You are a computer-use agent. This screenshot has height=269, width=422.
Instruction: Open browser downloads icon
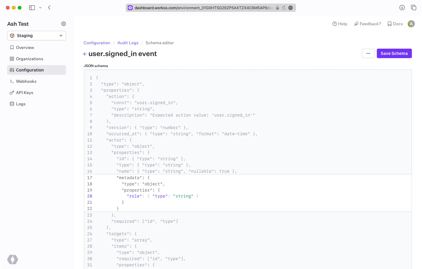coord(402,8)
